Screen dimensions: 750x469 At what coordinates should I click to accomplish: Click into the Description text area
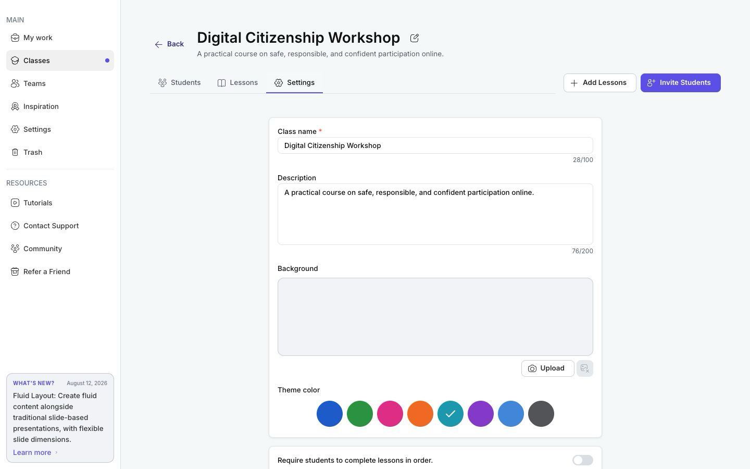tap(435, 214)
